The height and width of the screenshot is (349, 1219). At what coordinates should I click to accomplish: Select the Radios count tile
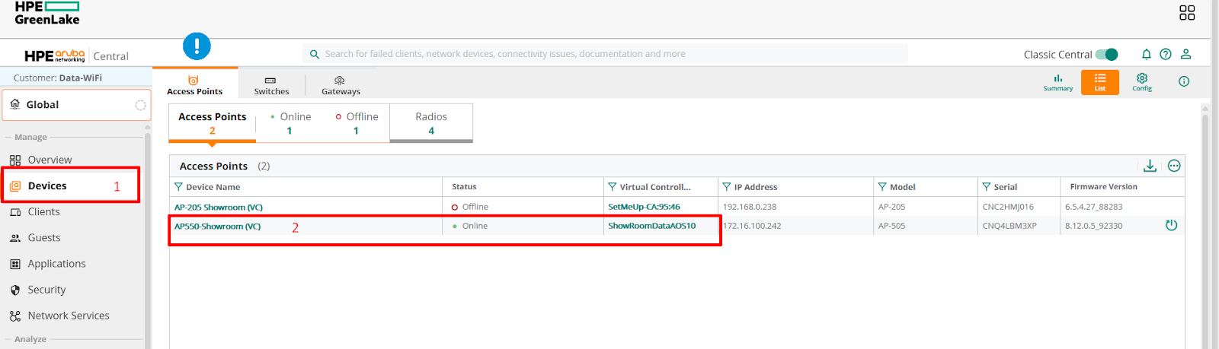(431, 123)
